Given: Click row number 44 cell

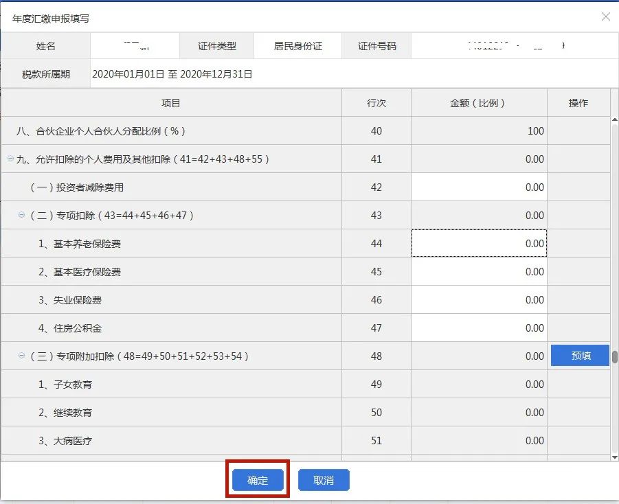Looking at the screenshot, I should click(x=376, y=243).
